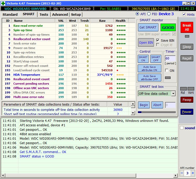Increase API number with plus button
The image size is (196, 179).
[x=193, y=173]
